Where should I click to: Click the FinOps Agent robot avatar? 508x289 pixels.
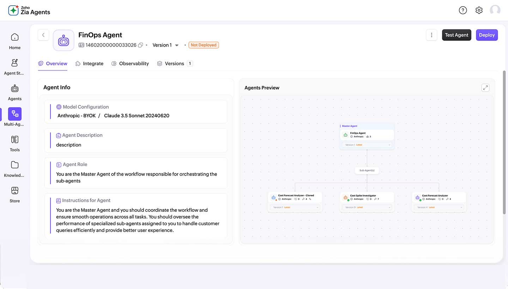(x=64, y=40)
